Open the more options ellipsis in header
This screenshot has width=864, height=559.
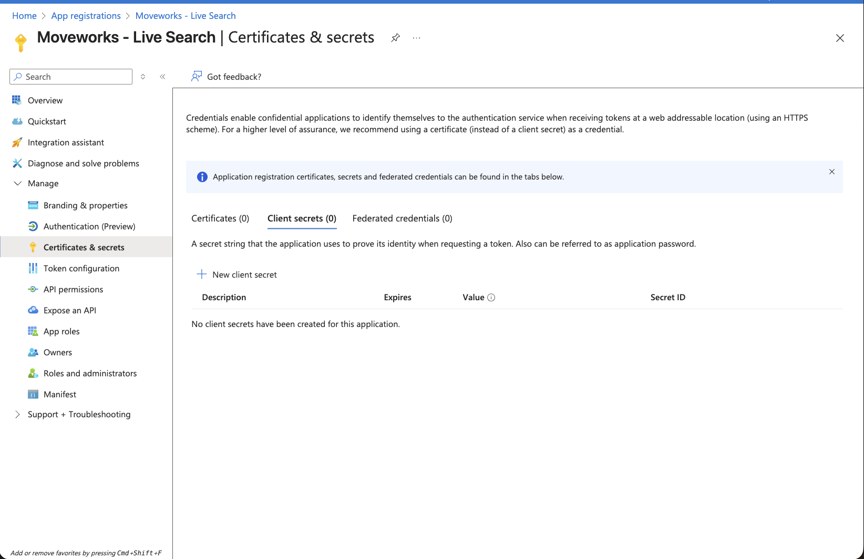click(x=417, y=38)
